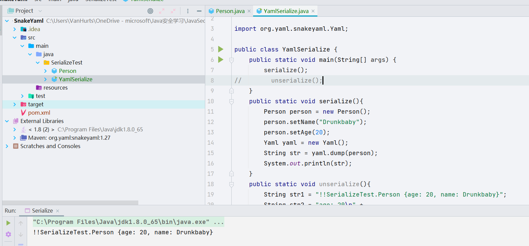
Task: Rerun Serialize with the green play button
Action: (8, 223)
